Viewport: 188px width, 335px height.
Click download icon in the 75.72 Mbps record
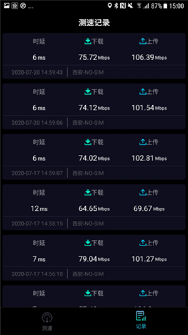point(88,41)
